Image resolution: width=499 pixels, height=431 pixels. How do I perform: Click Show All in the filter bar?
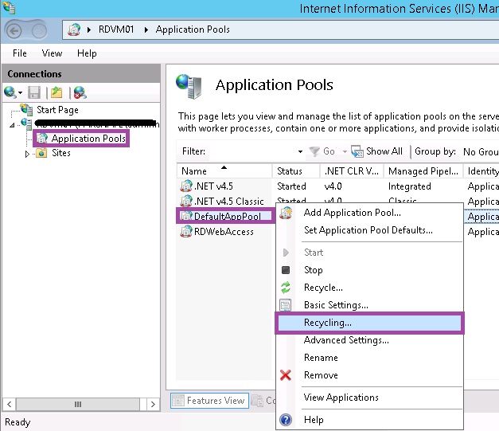[x=384, y=151]
